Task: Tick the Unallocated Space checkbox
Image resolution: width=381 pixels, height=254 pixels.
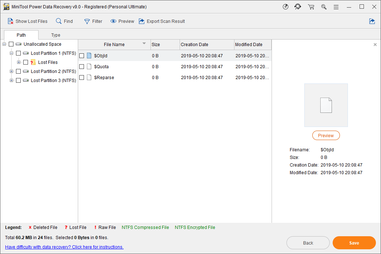Action: [11, 44]
